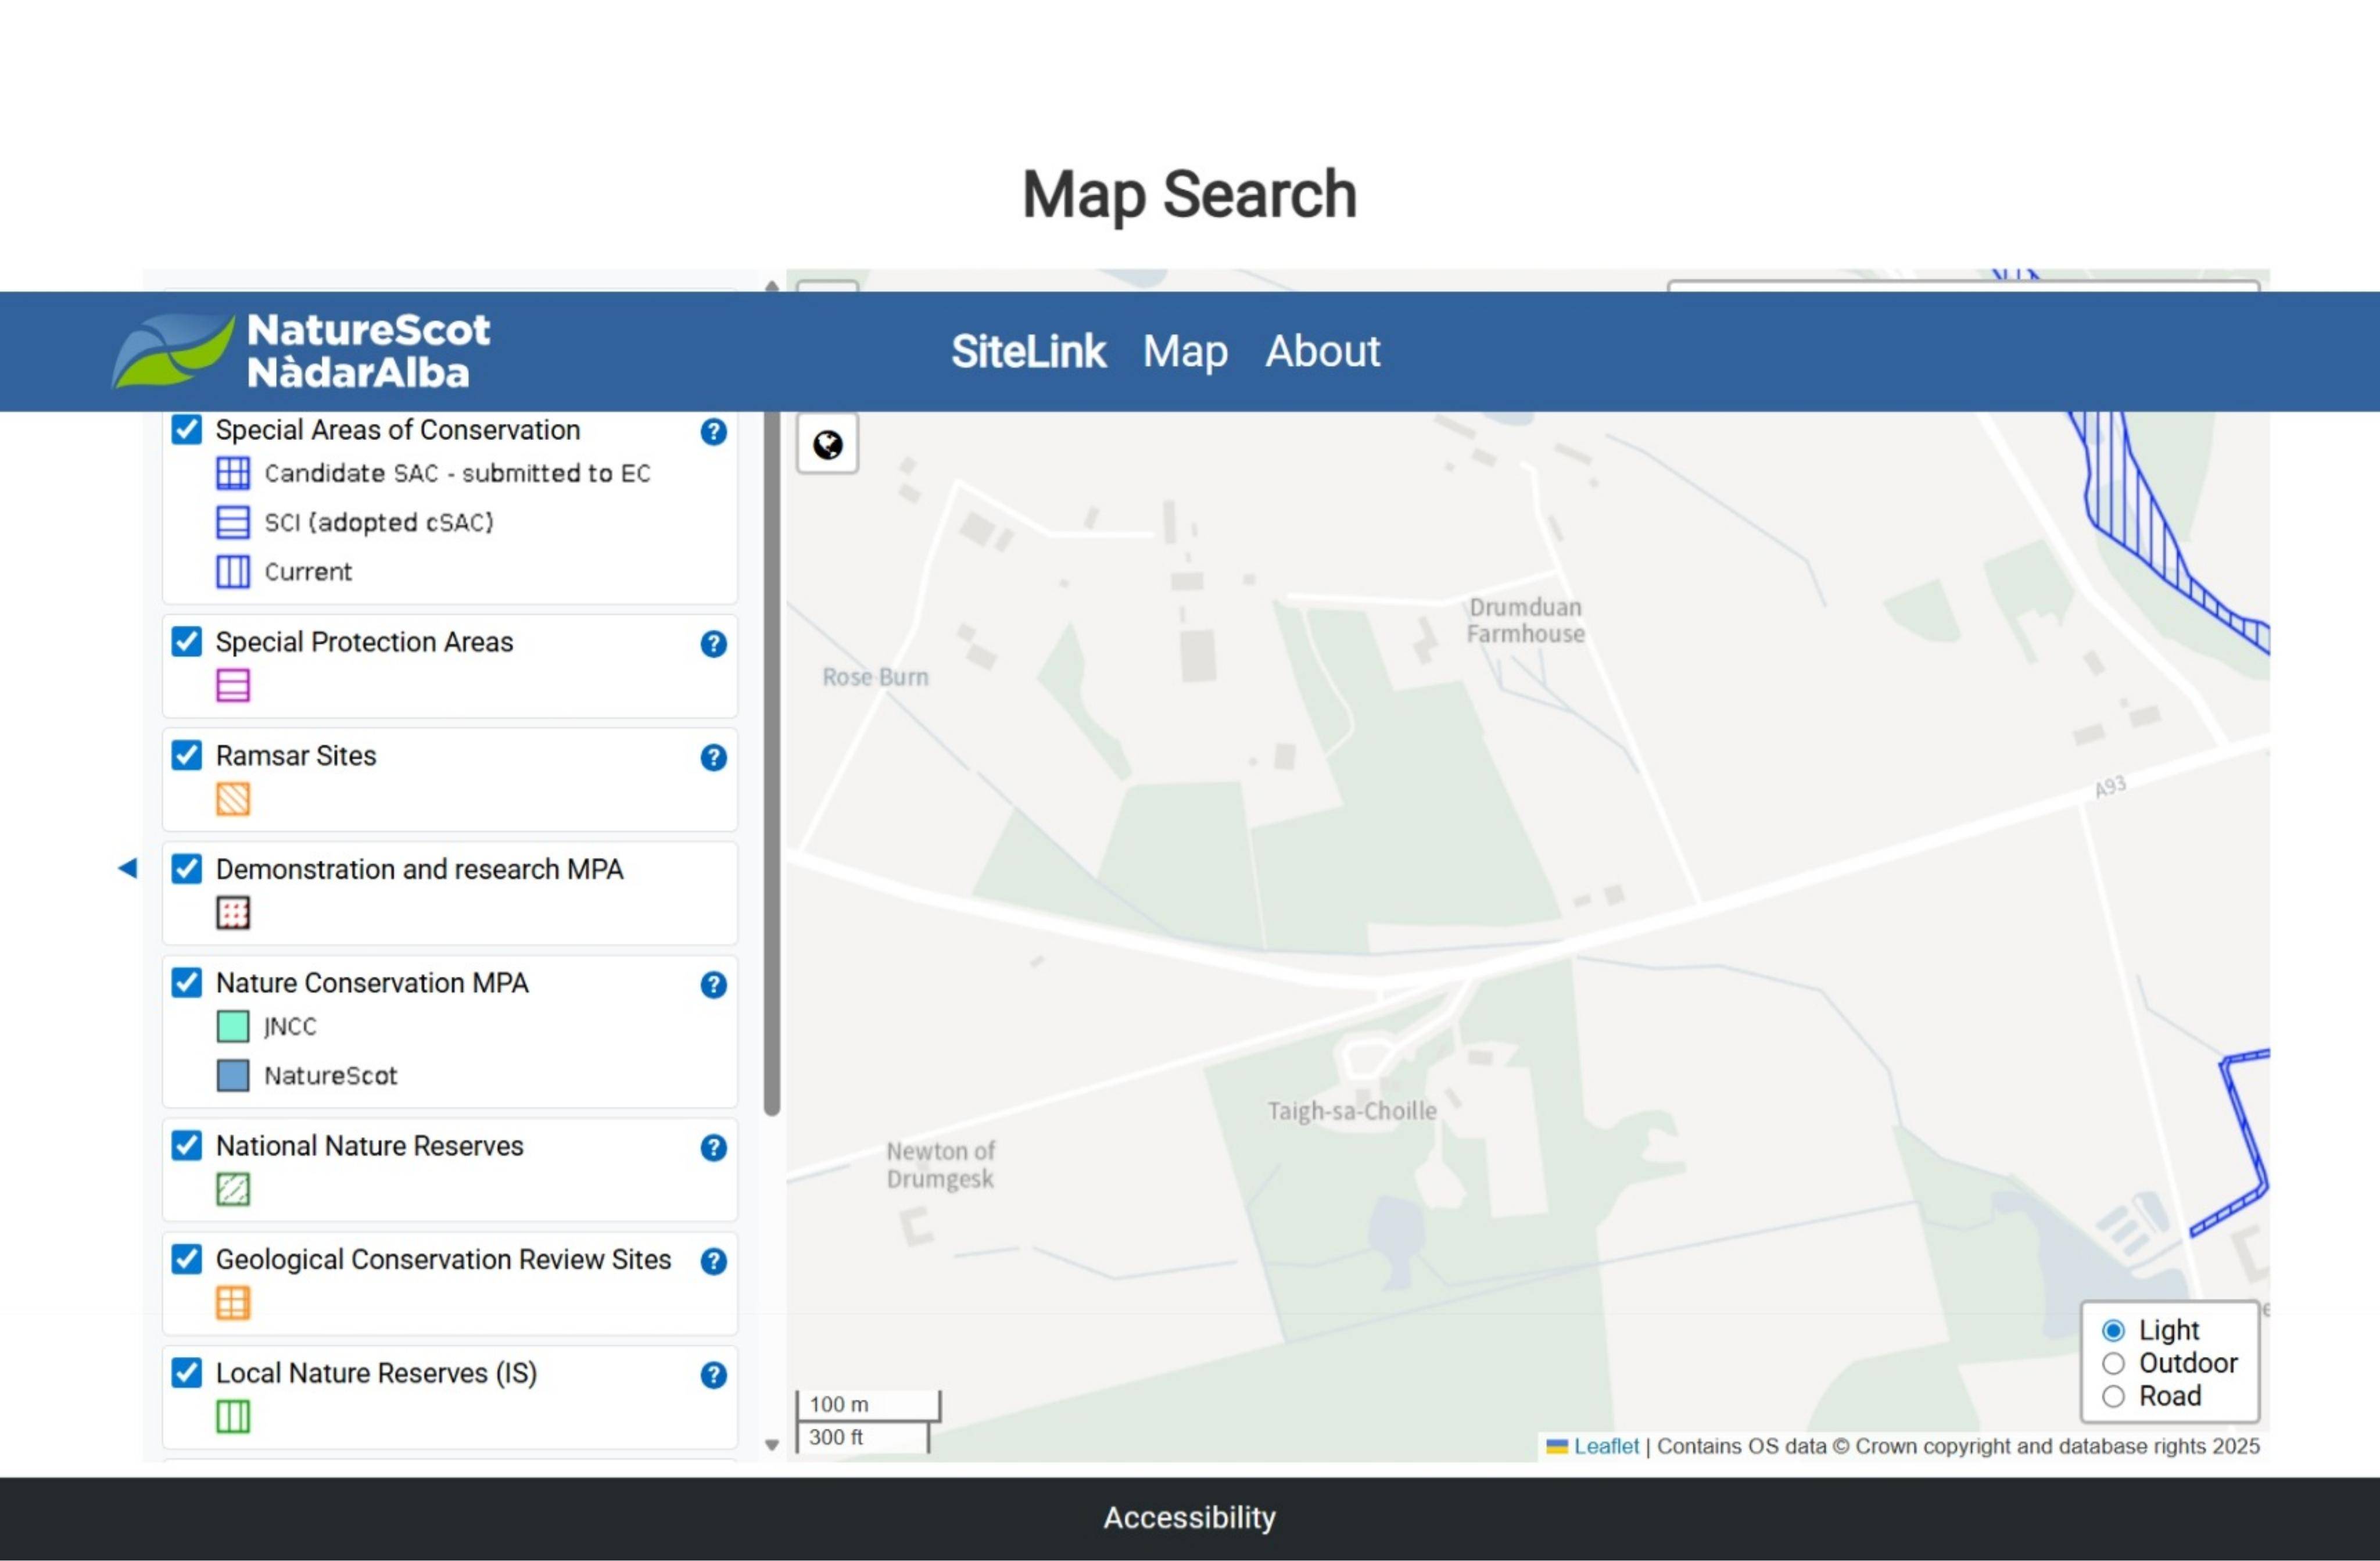Open help for Nature Conservation MPA
This screenshot has width=2380, height=1561.
tap(713, 985)
